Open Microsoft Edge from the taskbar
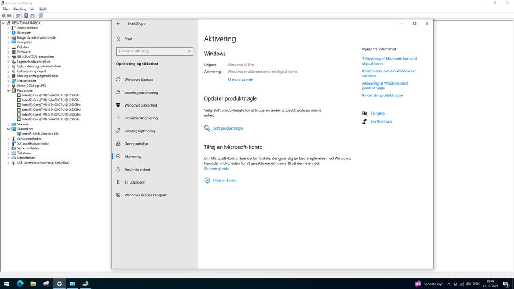 (x=20, y=284)
